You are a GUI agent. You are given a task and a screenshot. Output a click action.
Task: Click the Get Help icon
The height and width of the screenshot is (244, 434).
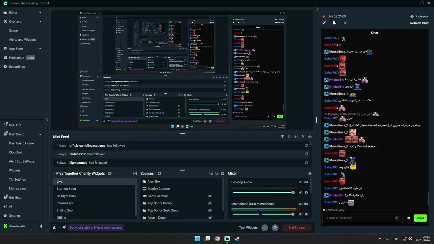point(5,198)
